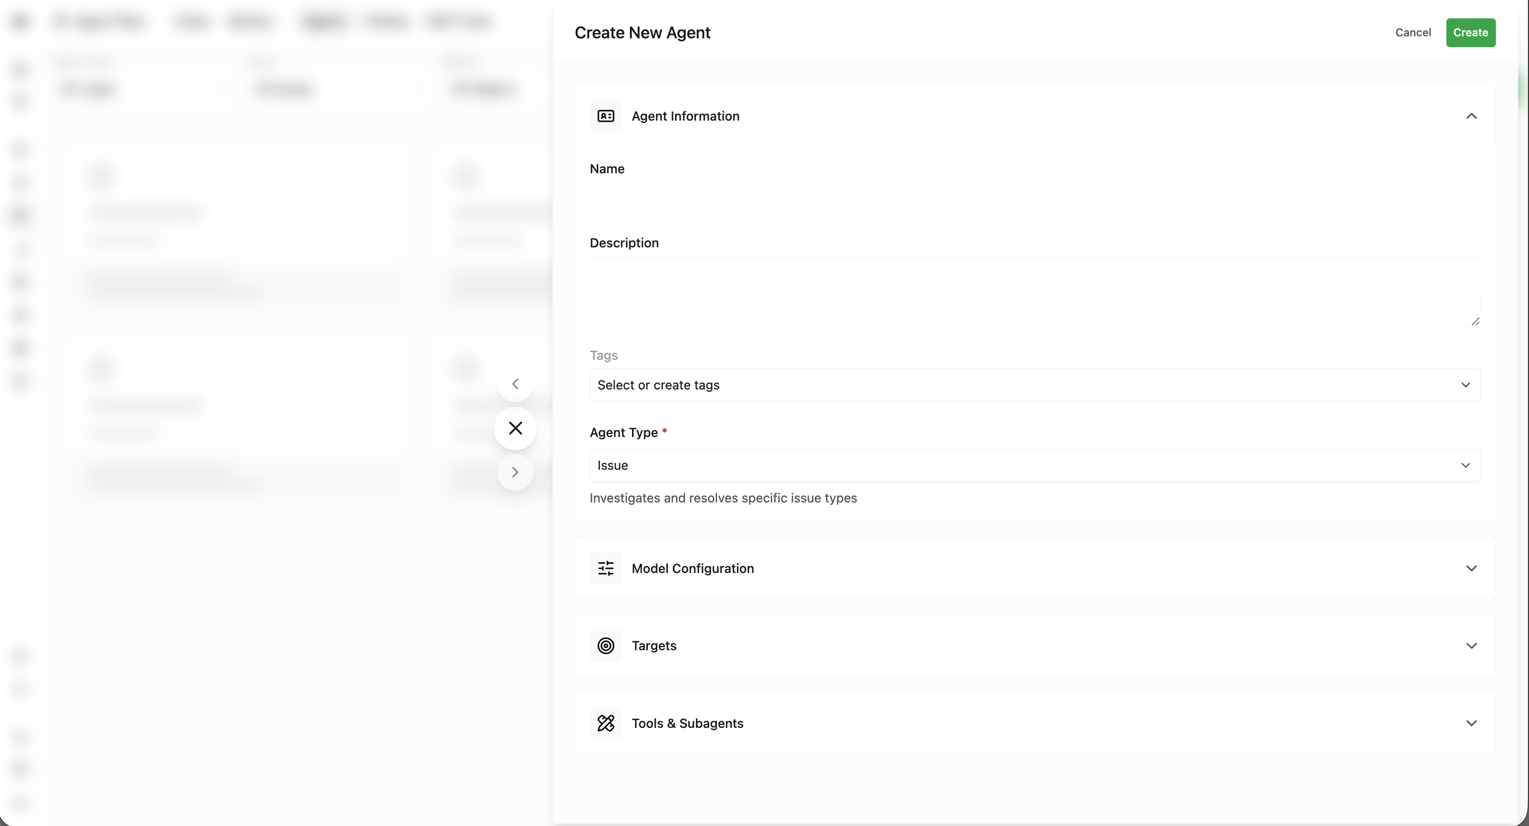Image resolution: width=1529 pixels, height=826 pixels.
Task: Grab the Description textarea resize handle
Action: [1475, 321]
